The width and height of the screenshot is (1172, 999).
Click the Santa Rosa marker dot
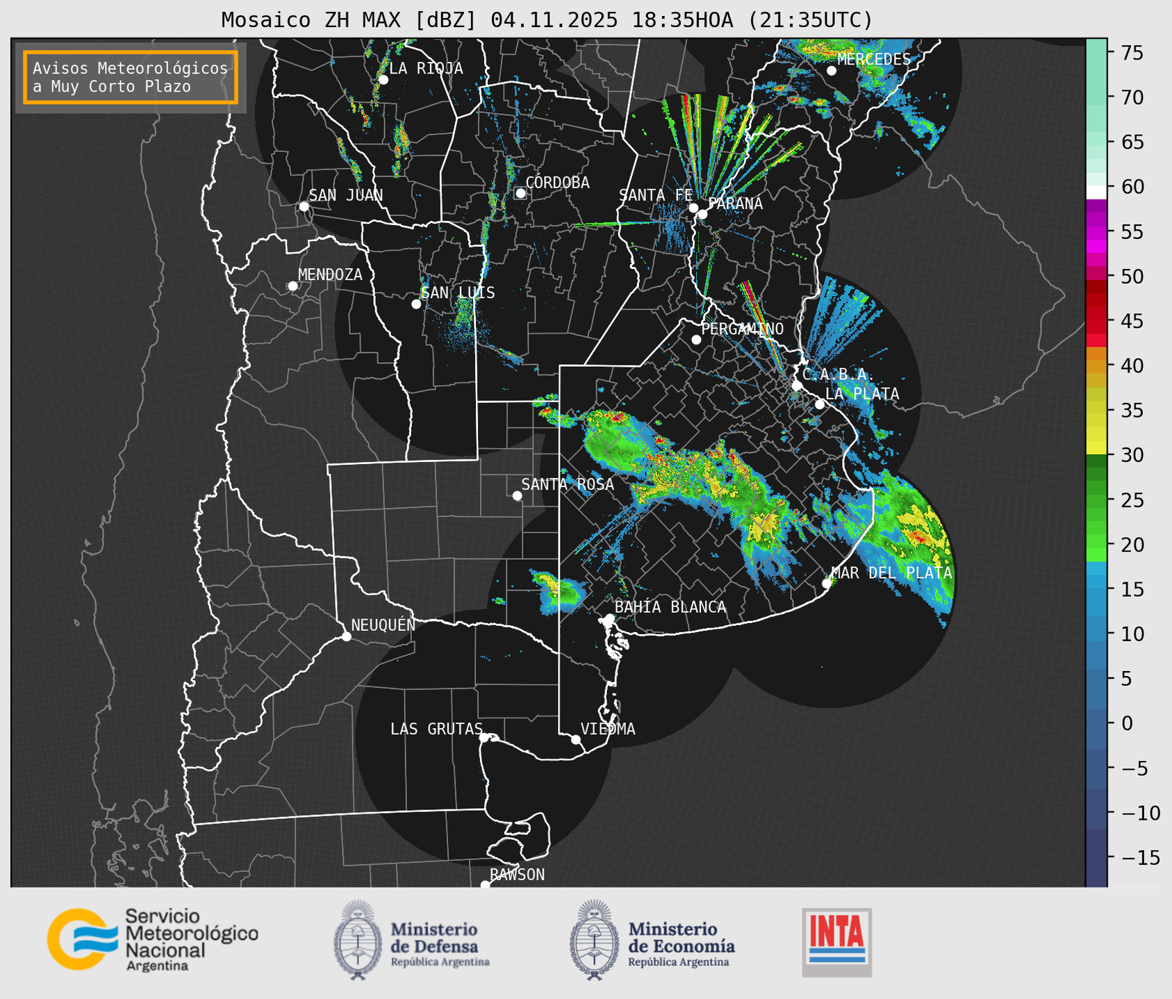[517, 496]
